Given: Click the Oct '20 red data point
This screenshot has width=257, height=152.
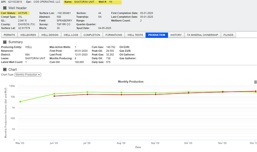Looking at the screenshot, I should 188,93.
